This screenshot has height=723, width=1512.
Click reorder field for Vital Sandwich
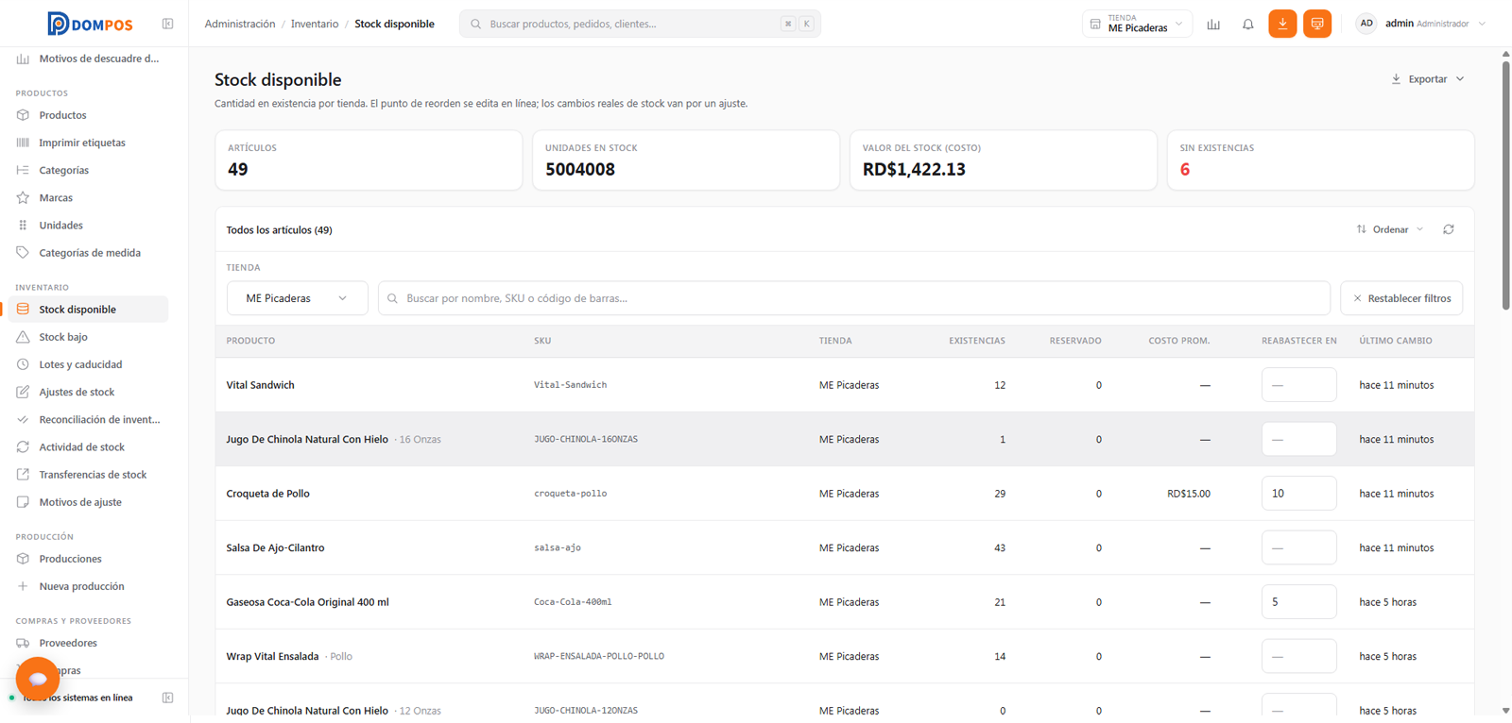tap(1298, 385)
